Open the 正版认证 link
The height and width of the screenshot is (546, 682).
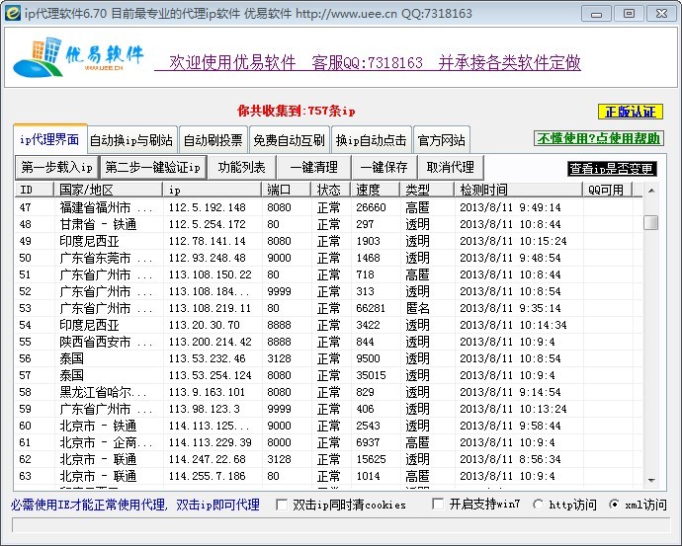[630, 112]
